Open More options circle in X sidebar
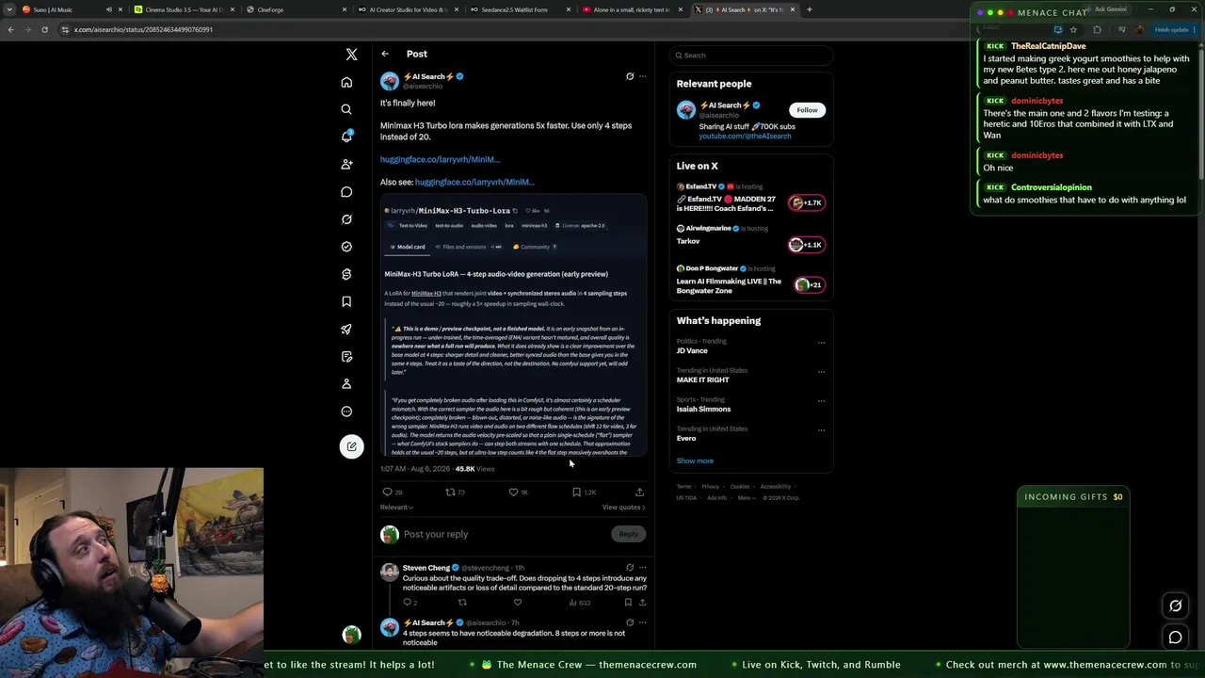 tap(346, 412)
